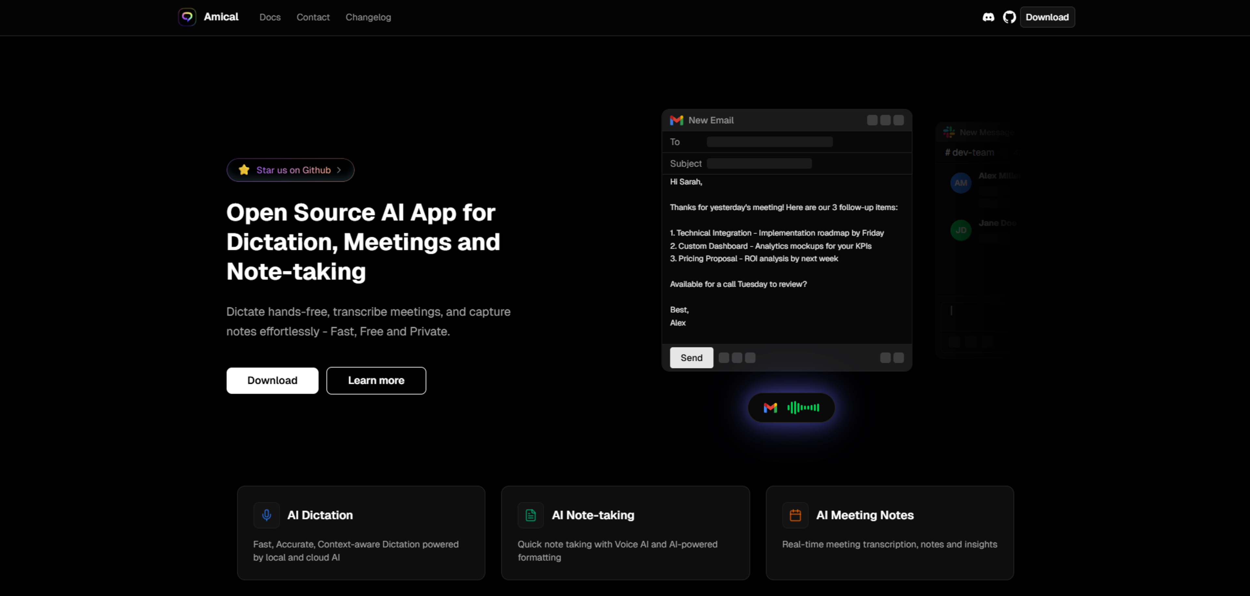Click the microphone icon on AI Dictation card
1250x596 pixels.
coord(266,515)
